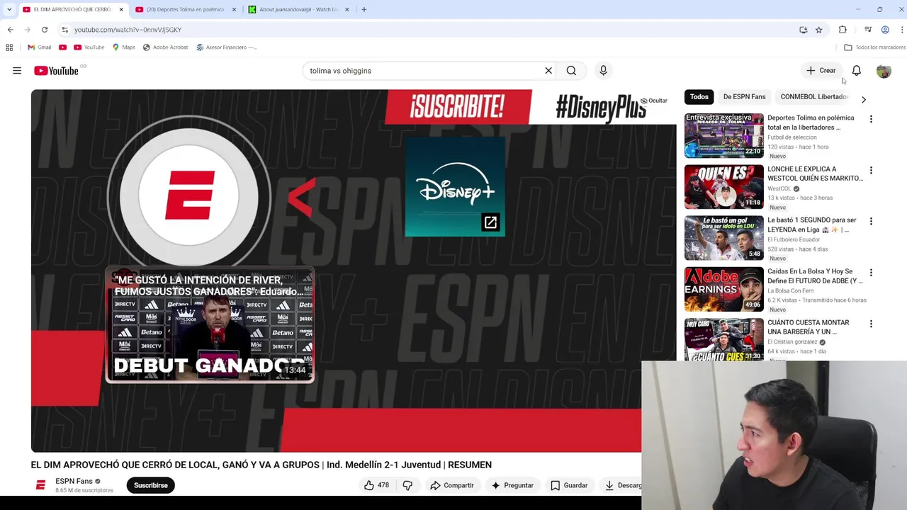Screen dimensions: 907x510
Task: Go to YouTube home via logo
Action: click(x=56, y=71)
